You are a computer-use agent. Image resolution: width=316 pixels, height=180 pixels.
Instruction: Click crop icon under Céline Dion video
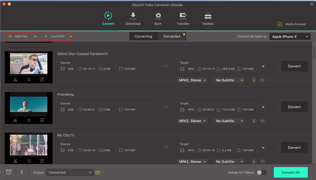click(29, 79)
